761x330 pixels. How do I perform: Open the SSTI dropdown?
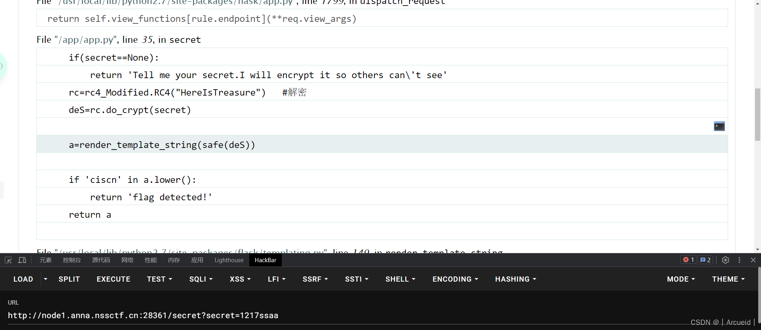[357, 279]
